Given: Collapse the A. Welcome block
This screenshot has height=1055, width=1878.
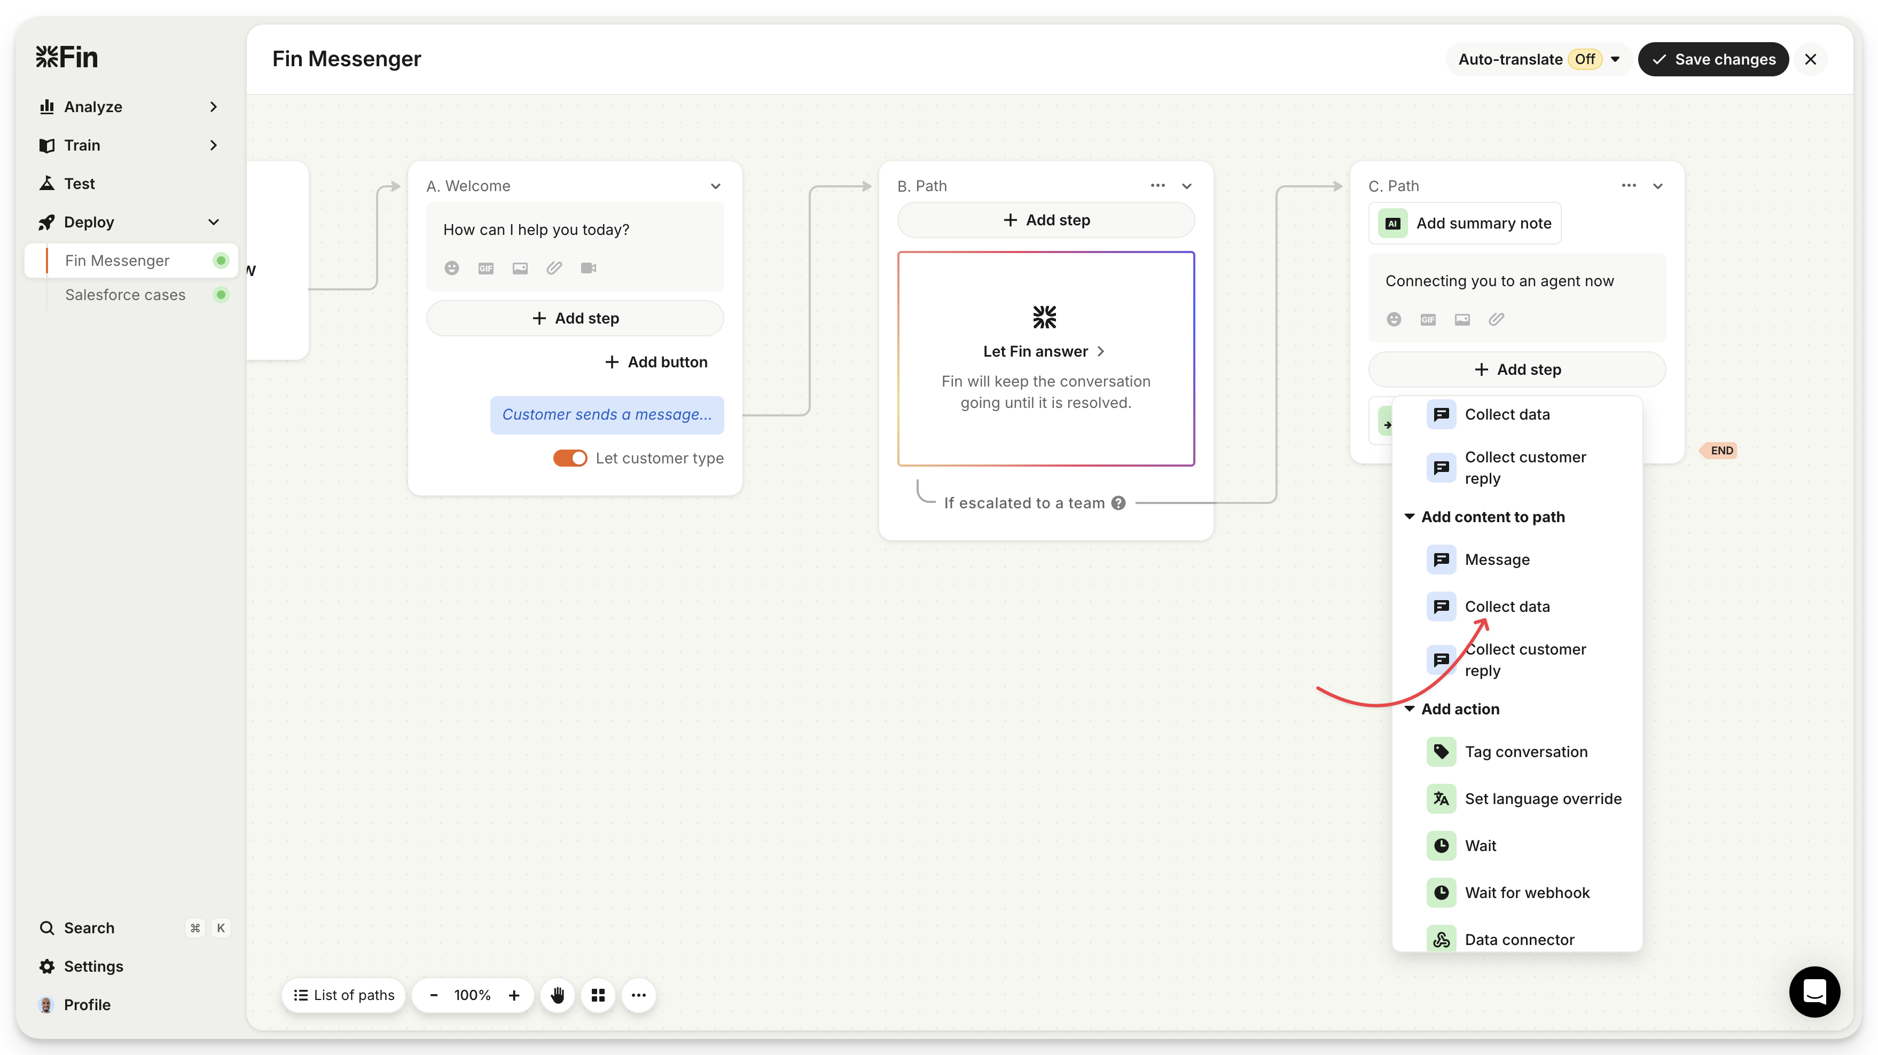Looking at the screenshot, I should (x=715, y=186).
